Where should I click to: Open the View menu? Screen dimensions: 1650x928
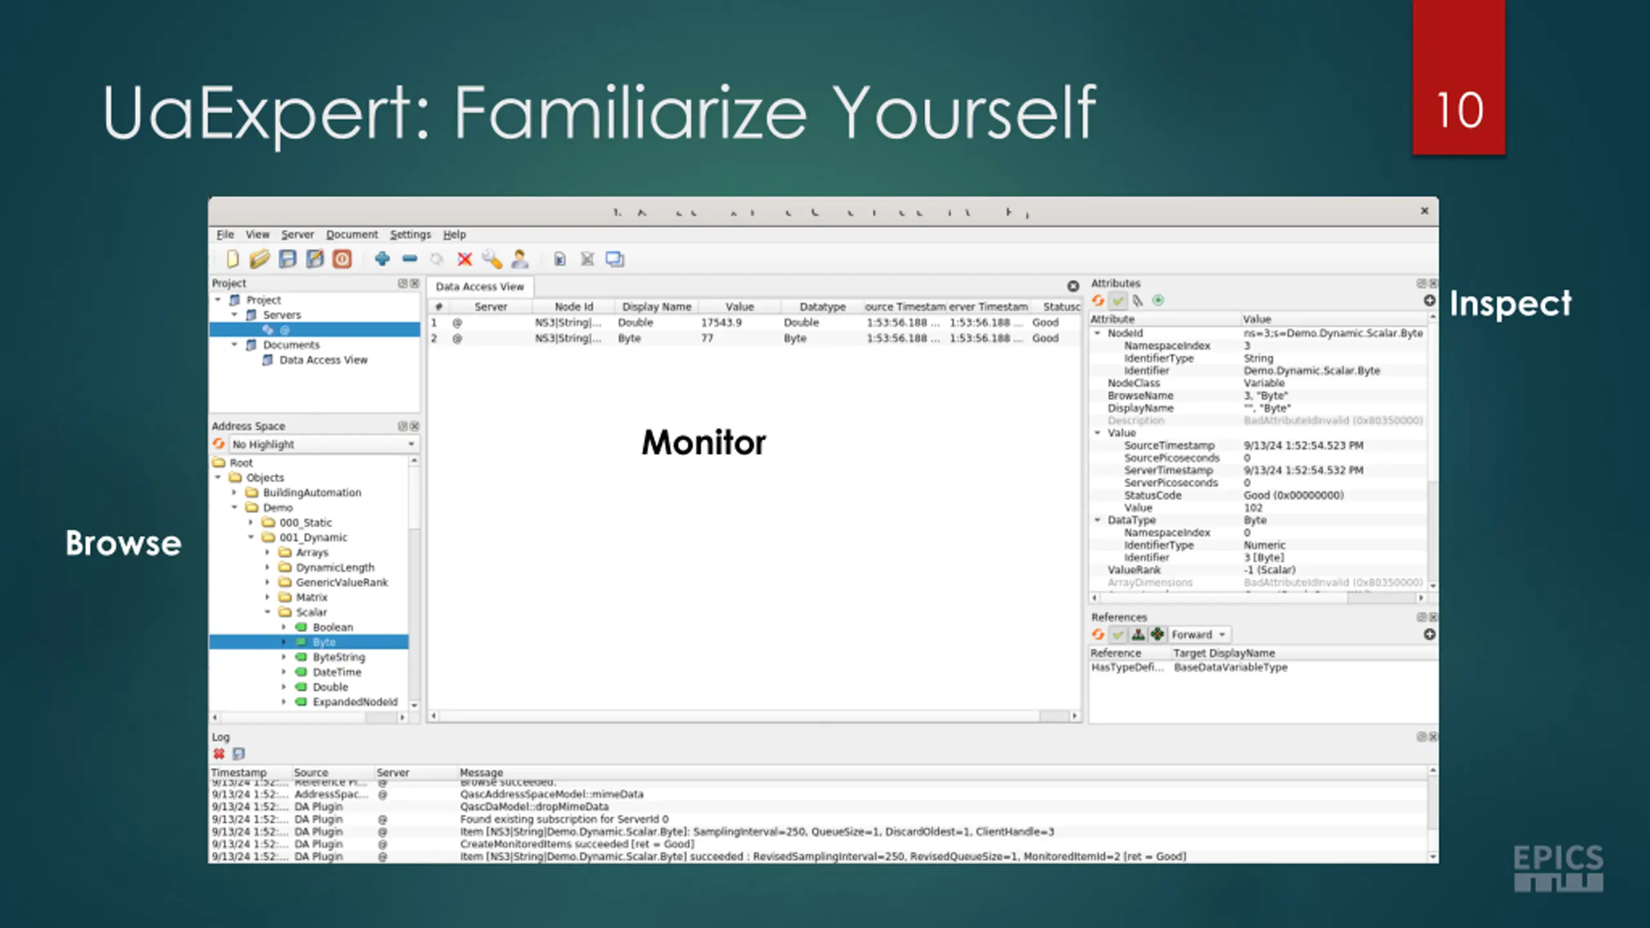[257, 235]
